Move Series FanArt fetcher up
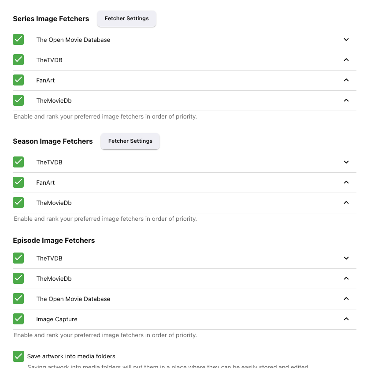 tap(346, 80)
